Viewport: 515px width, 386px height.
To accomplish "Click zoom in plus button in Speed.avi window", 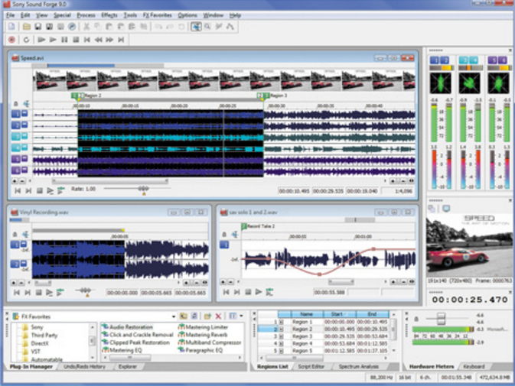I will (393, 181).
